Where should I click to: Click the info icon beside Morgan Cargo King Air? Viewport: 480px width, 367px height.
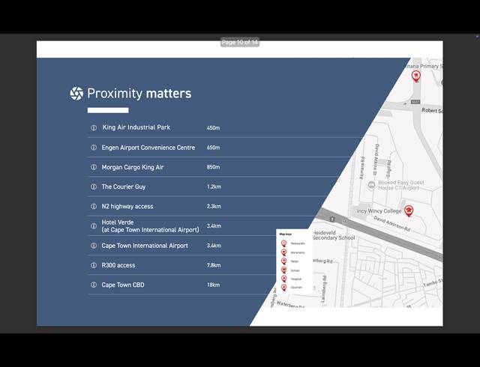(x=94, y=167)
